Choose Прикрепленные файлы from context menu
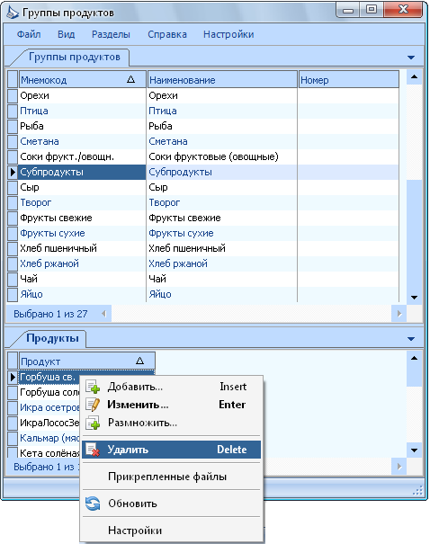This screenshot has width=430, height=544. [x=167, y=477]
